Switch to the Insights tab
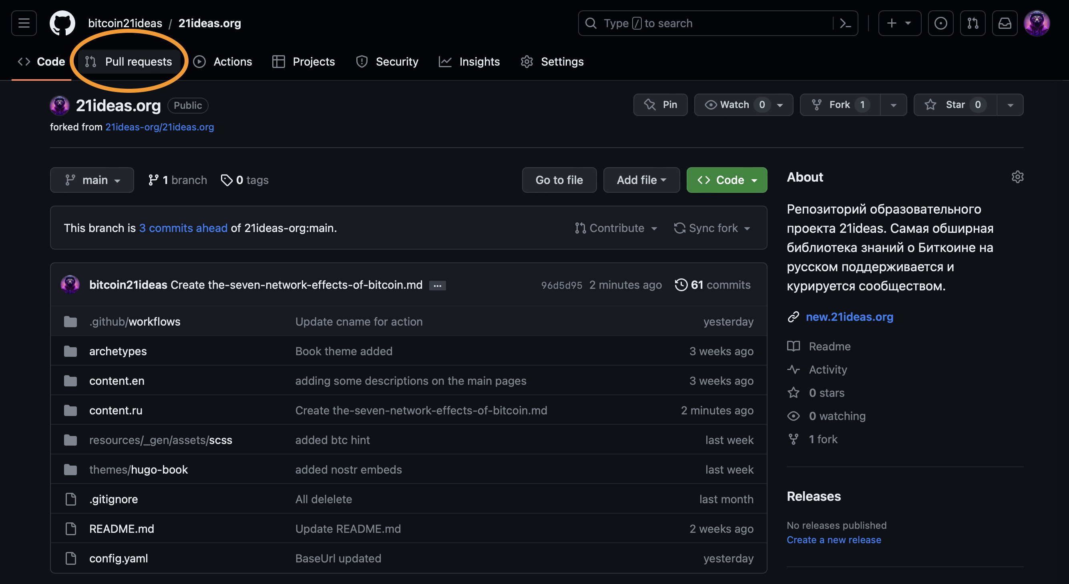1069x584 pixels. point(469,62)
